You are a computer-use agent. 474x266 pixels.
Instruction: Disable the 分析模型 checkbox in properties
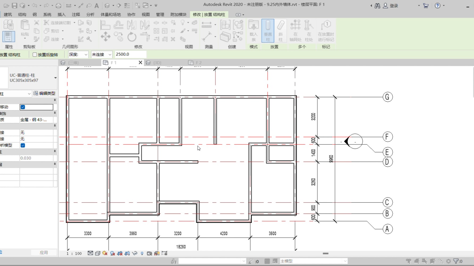(23, 145)
